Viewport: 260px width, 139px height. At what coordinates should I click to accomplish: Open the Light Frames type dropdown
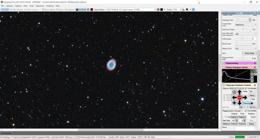click(x=129, y=10)
